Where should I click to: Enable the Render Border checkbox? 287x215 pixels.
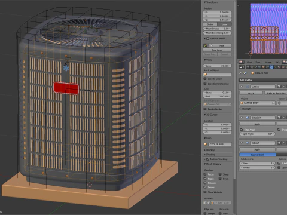tap(205, 109)
